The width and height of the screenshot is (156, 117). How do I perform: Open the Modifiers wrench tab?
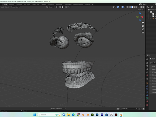[x=147, y=86]
